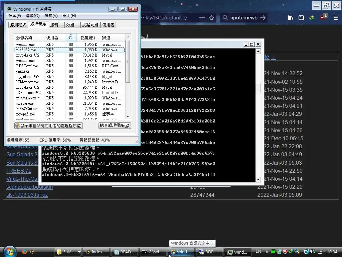342x257 pixels.
Task: Open 說明(H) menu in Task Manager
Action: [69, 16]
